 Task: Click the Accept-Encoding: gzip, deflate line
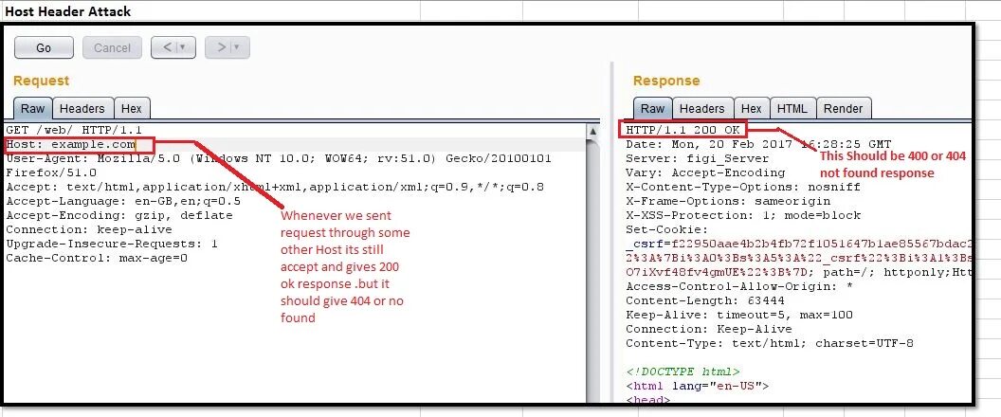[x=119, y=215]
